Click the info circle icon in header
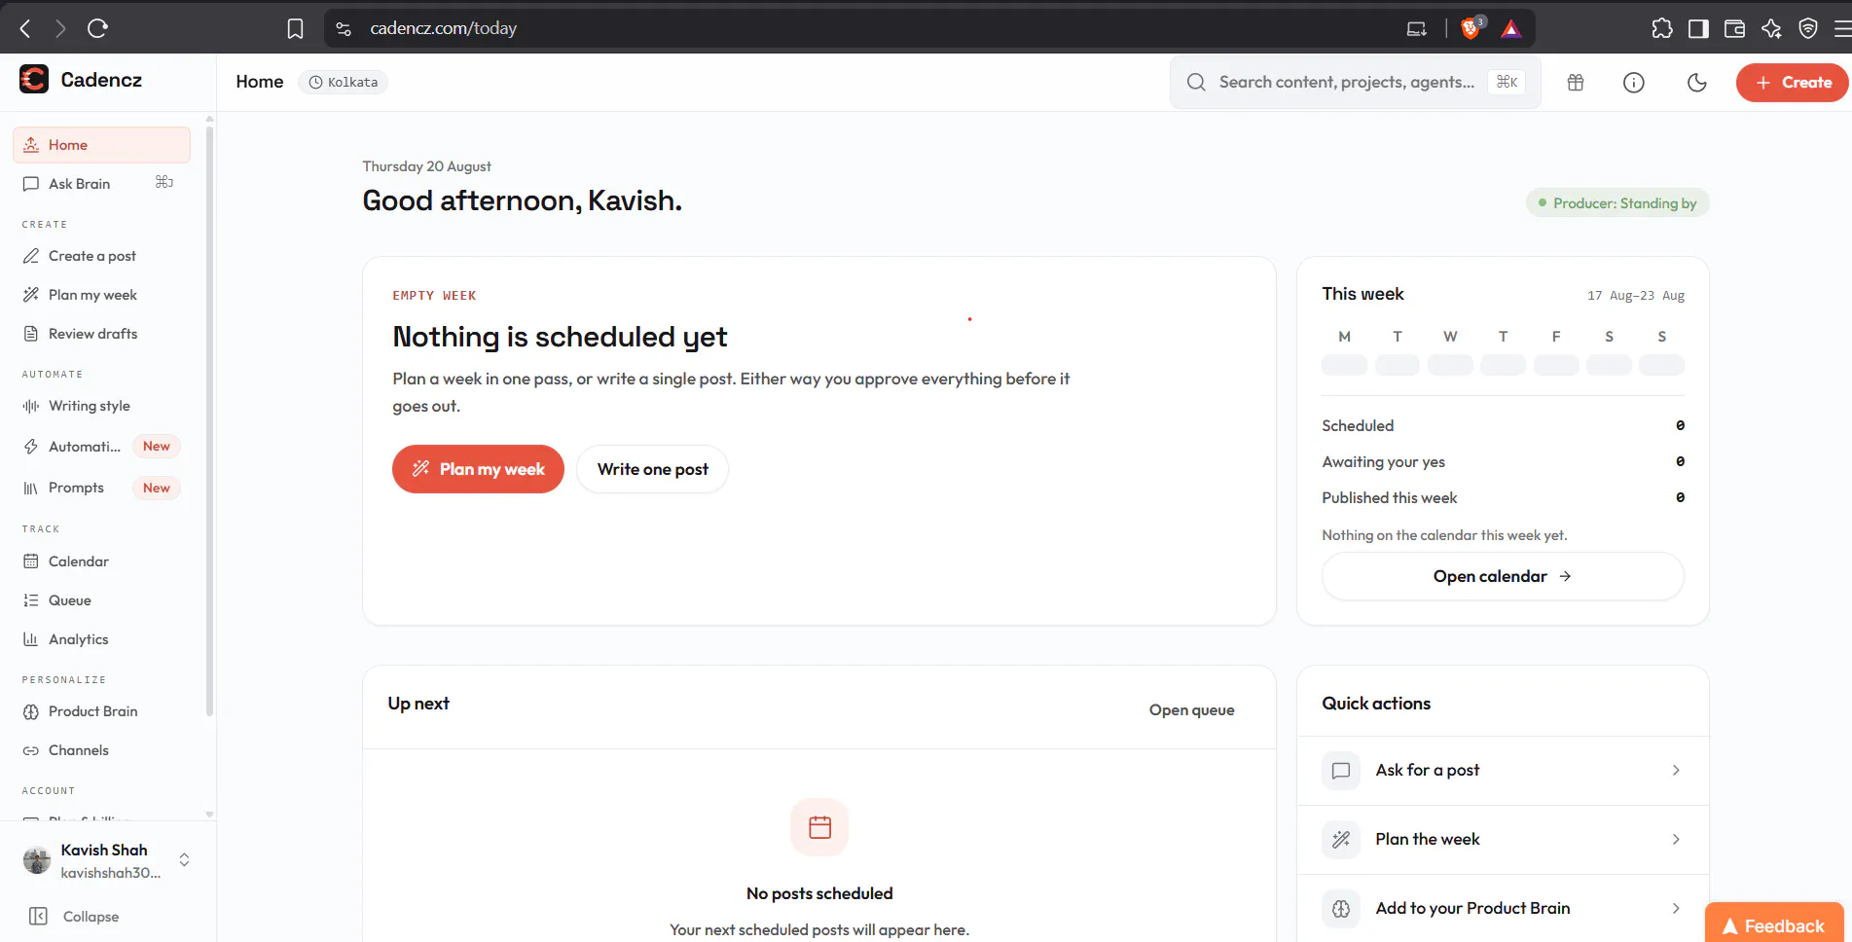This screenshot has height=942, width=1852. pos(1634,83)
